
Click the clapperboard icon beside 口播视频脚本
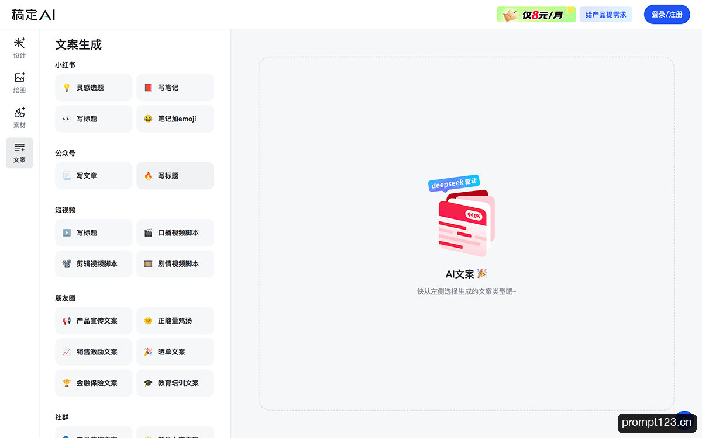pos(148,232)
